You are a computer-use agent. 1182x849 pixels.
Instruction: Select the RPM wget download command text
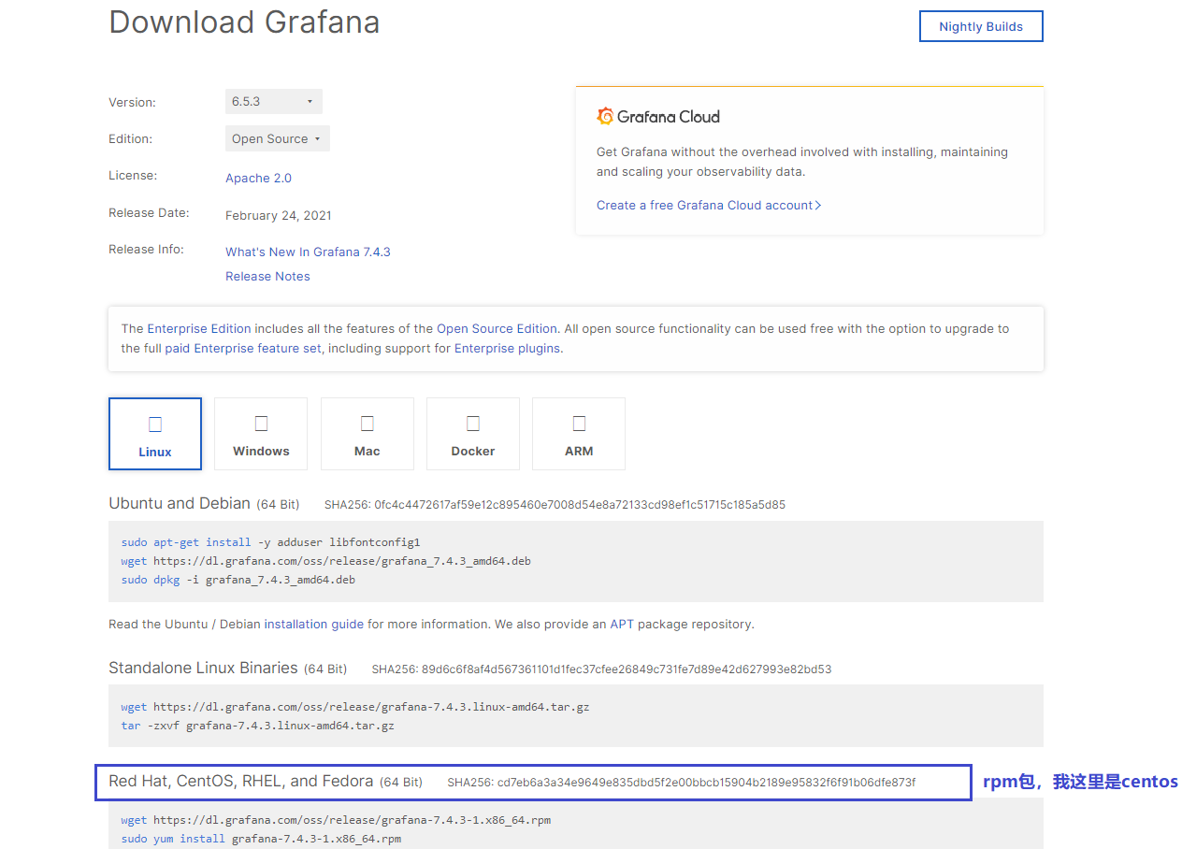pos(337,820)
